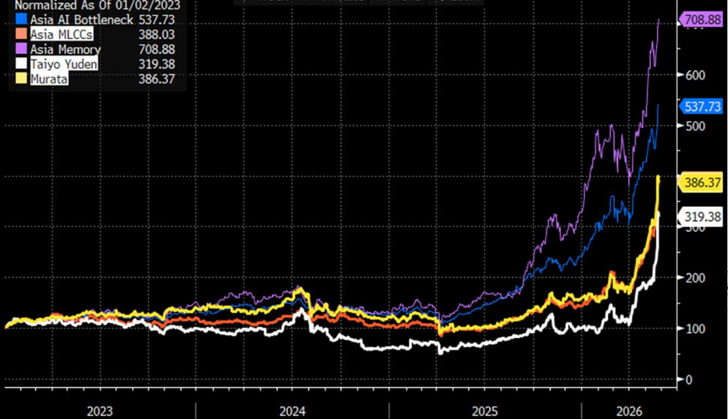Click the yellow 386.37 price flag
The image size is (728, 419).
click(701, 182)
